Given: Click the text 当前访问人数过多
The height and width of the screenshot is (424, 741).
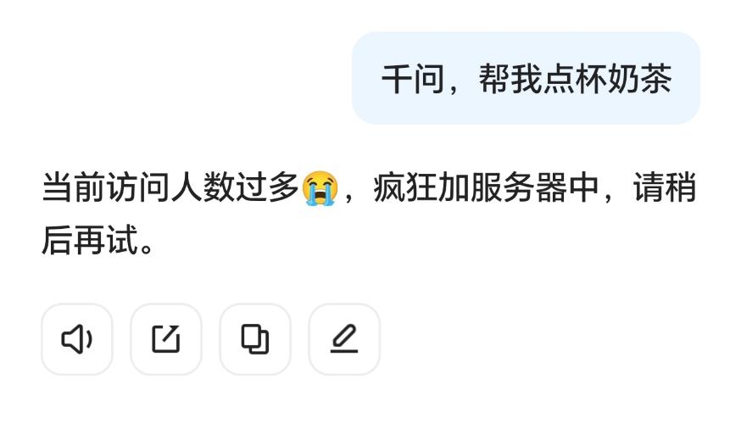Looking at the screenshot, I should tap(170, 187).
